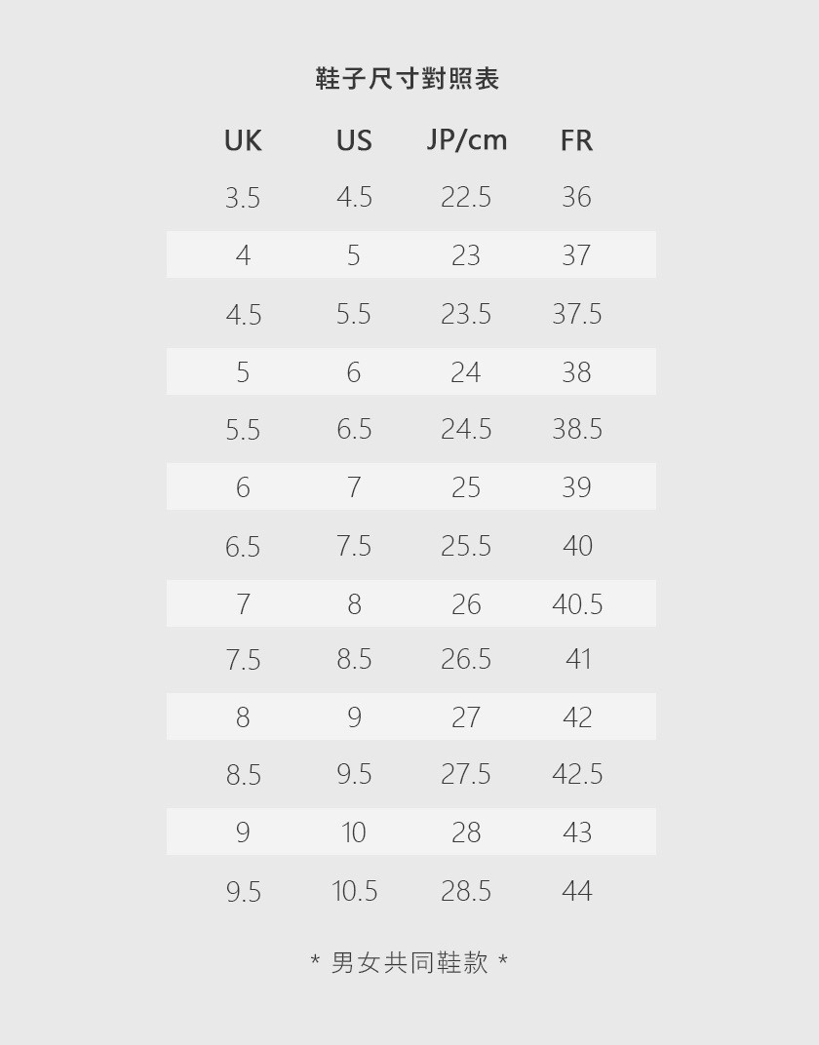This screenshot has width=819, height=1045.
Task: Click JP/cm value 25.5
Action: (466, 546)
